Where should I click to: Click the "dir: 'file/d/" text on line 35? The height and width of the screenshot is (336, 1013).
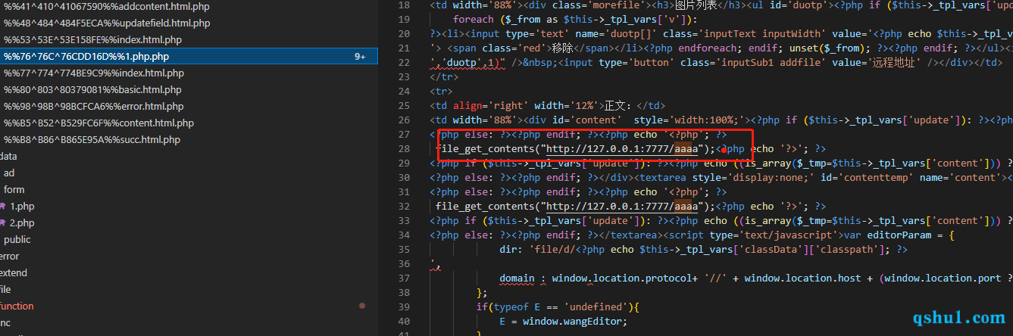coord(542,249)
